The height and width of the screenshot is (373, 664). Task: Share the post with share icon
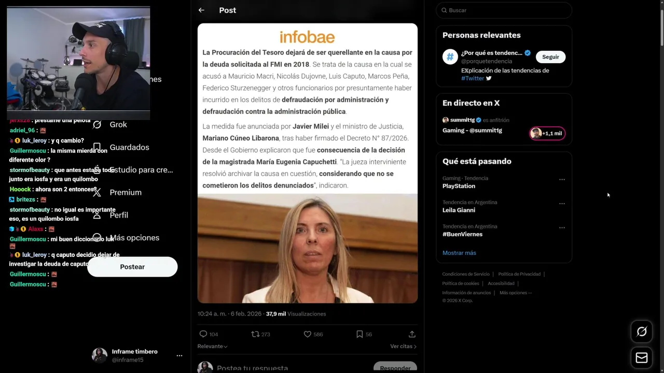412,334
